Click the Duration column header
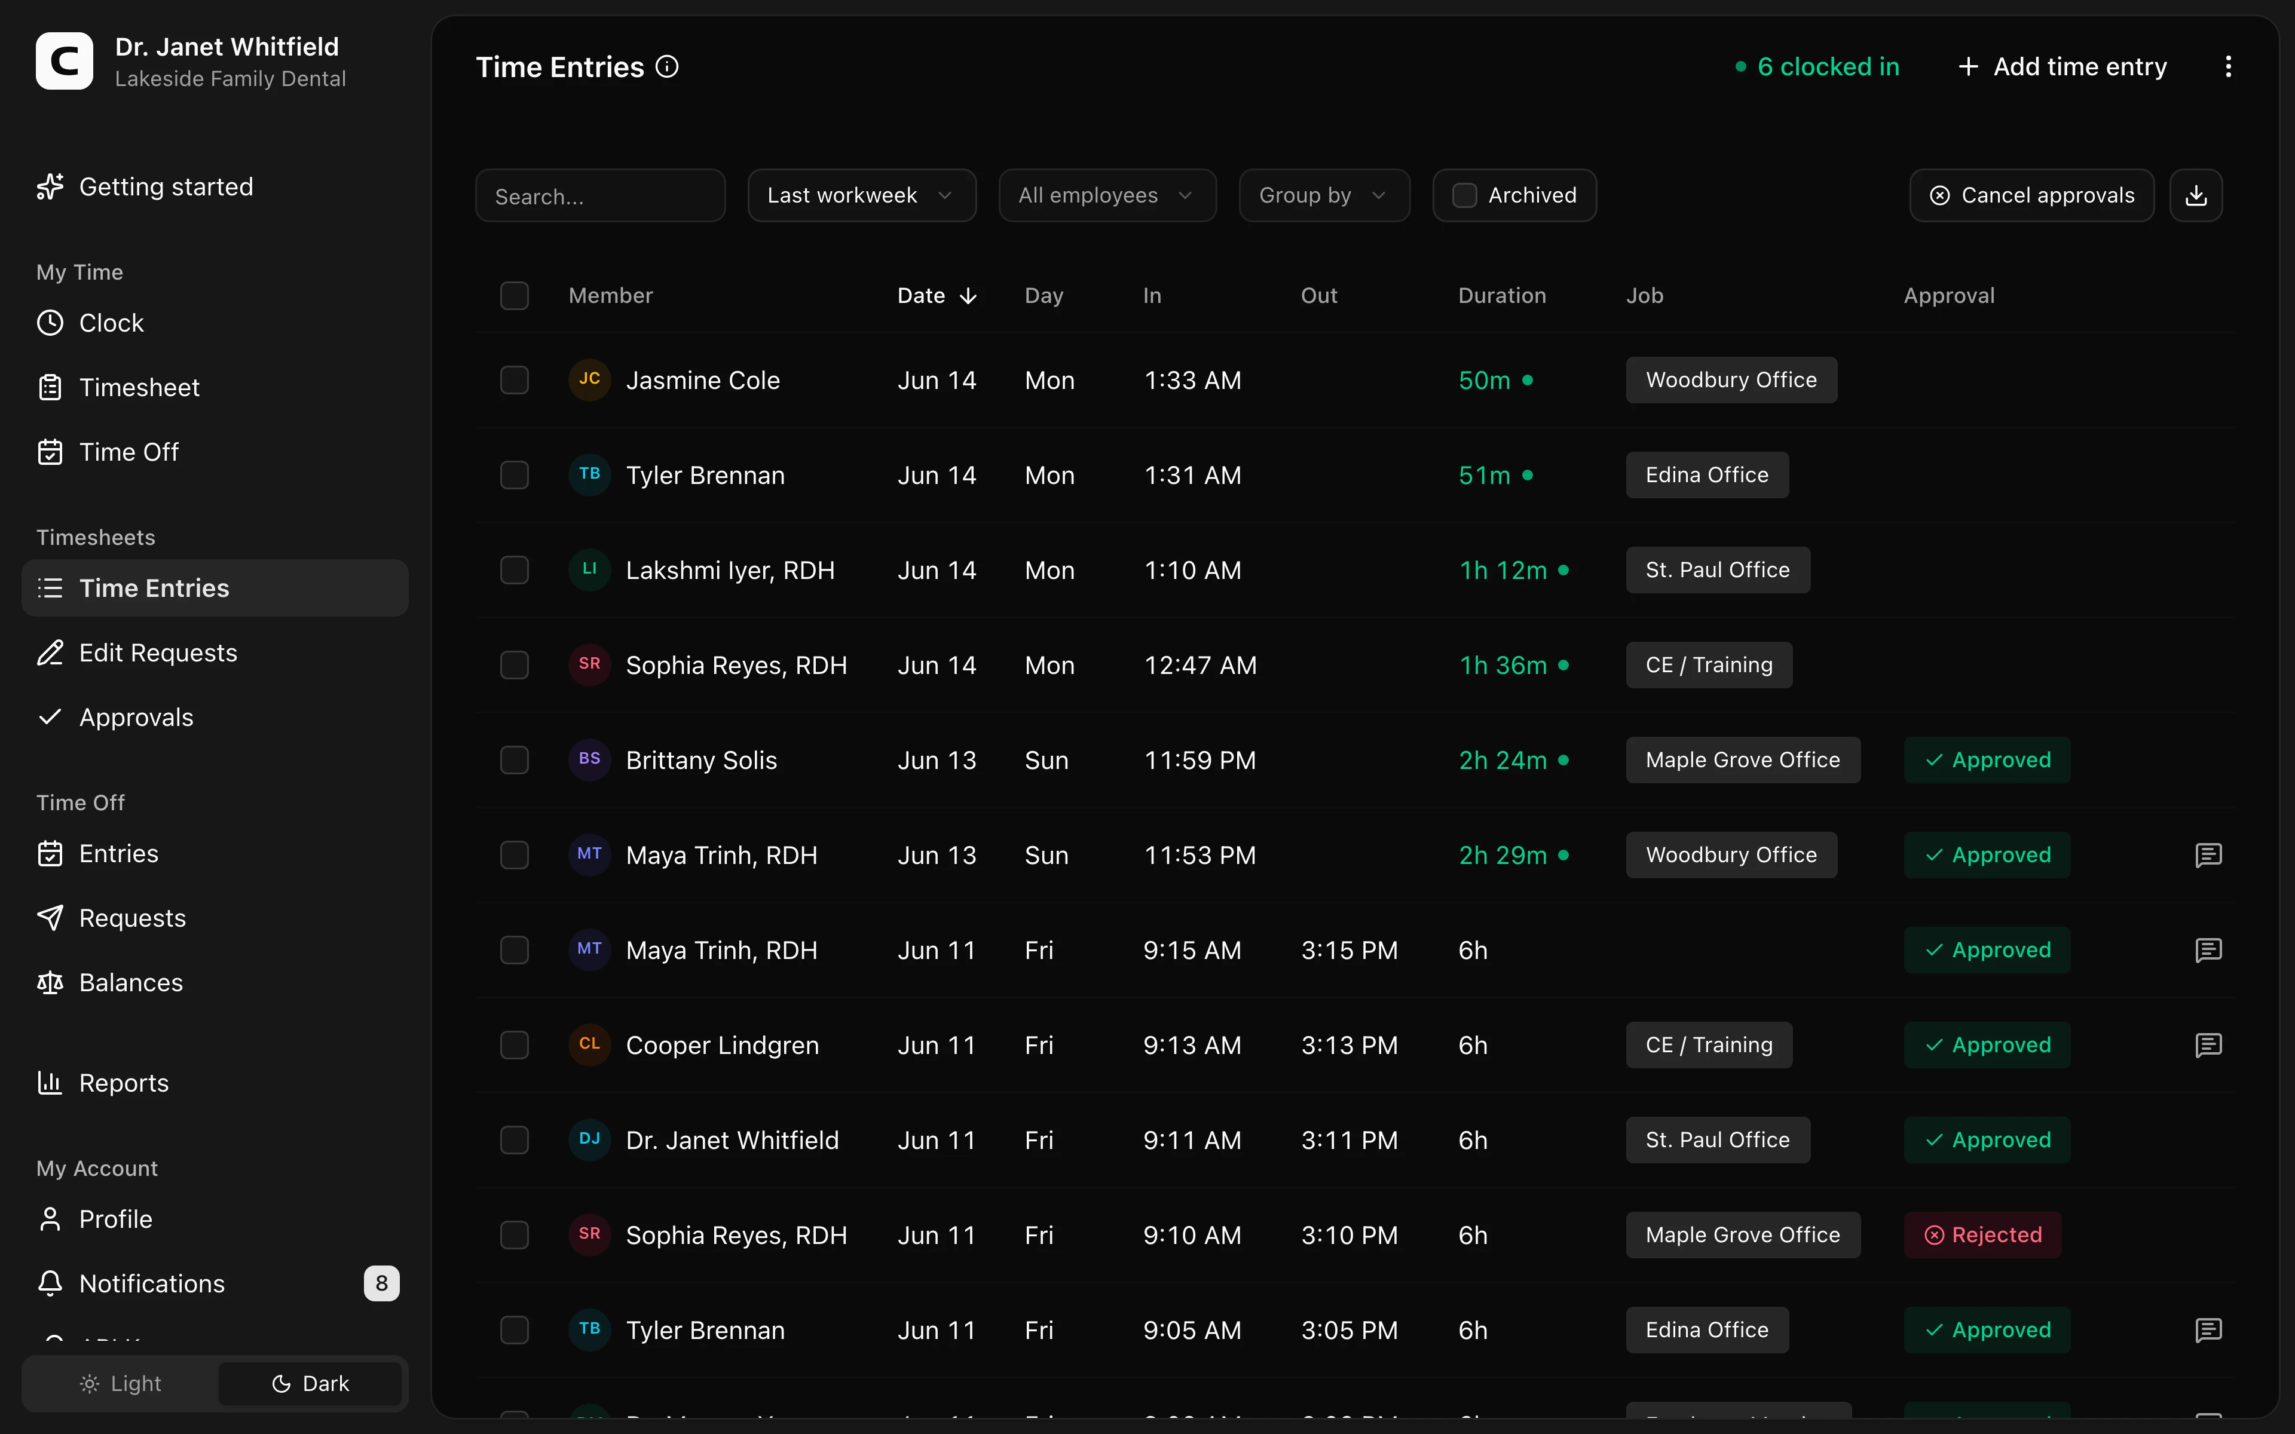Screen dimensions: 2295x1434 (1502, 296)
